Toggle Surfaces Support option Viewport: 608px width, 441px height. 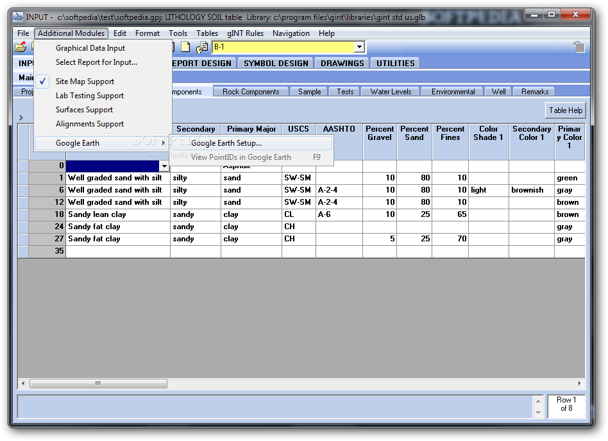84,110
